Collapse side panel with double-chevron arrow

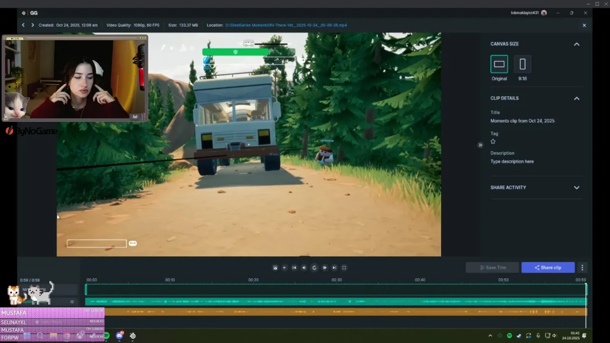pyautogui.click(x=480, y=145)
